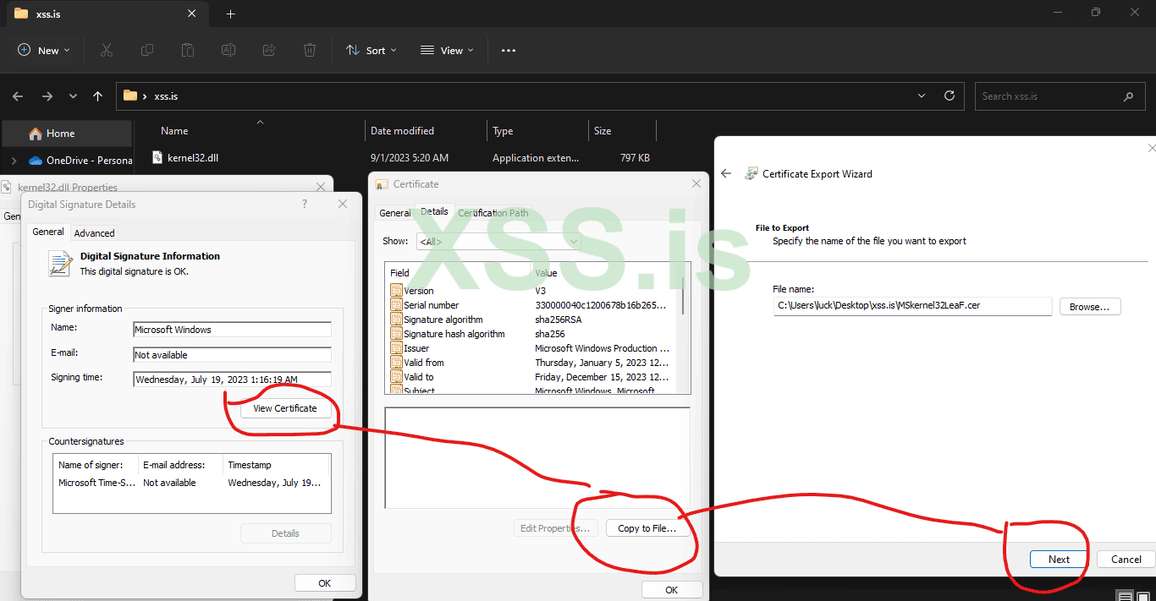Image resolution: width=1156 pixels, height=601 pixels.
Task: Click Copy to File button
Action: coord(647,528)
